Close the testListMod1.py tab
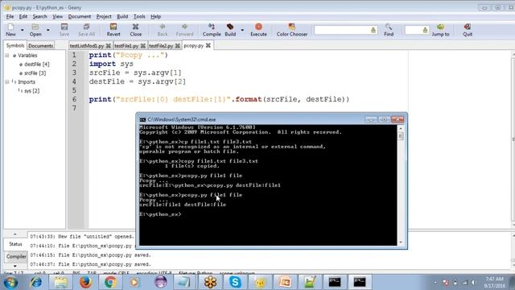The height and width of the screenshot is (290, 515). 109,46
